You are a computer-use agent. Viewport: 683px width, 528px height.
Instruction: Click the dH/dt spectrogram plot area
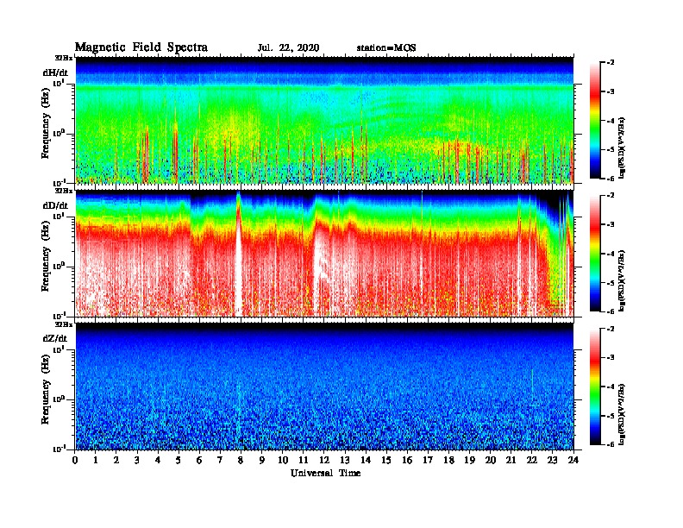(x=324, y=120)
